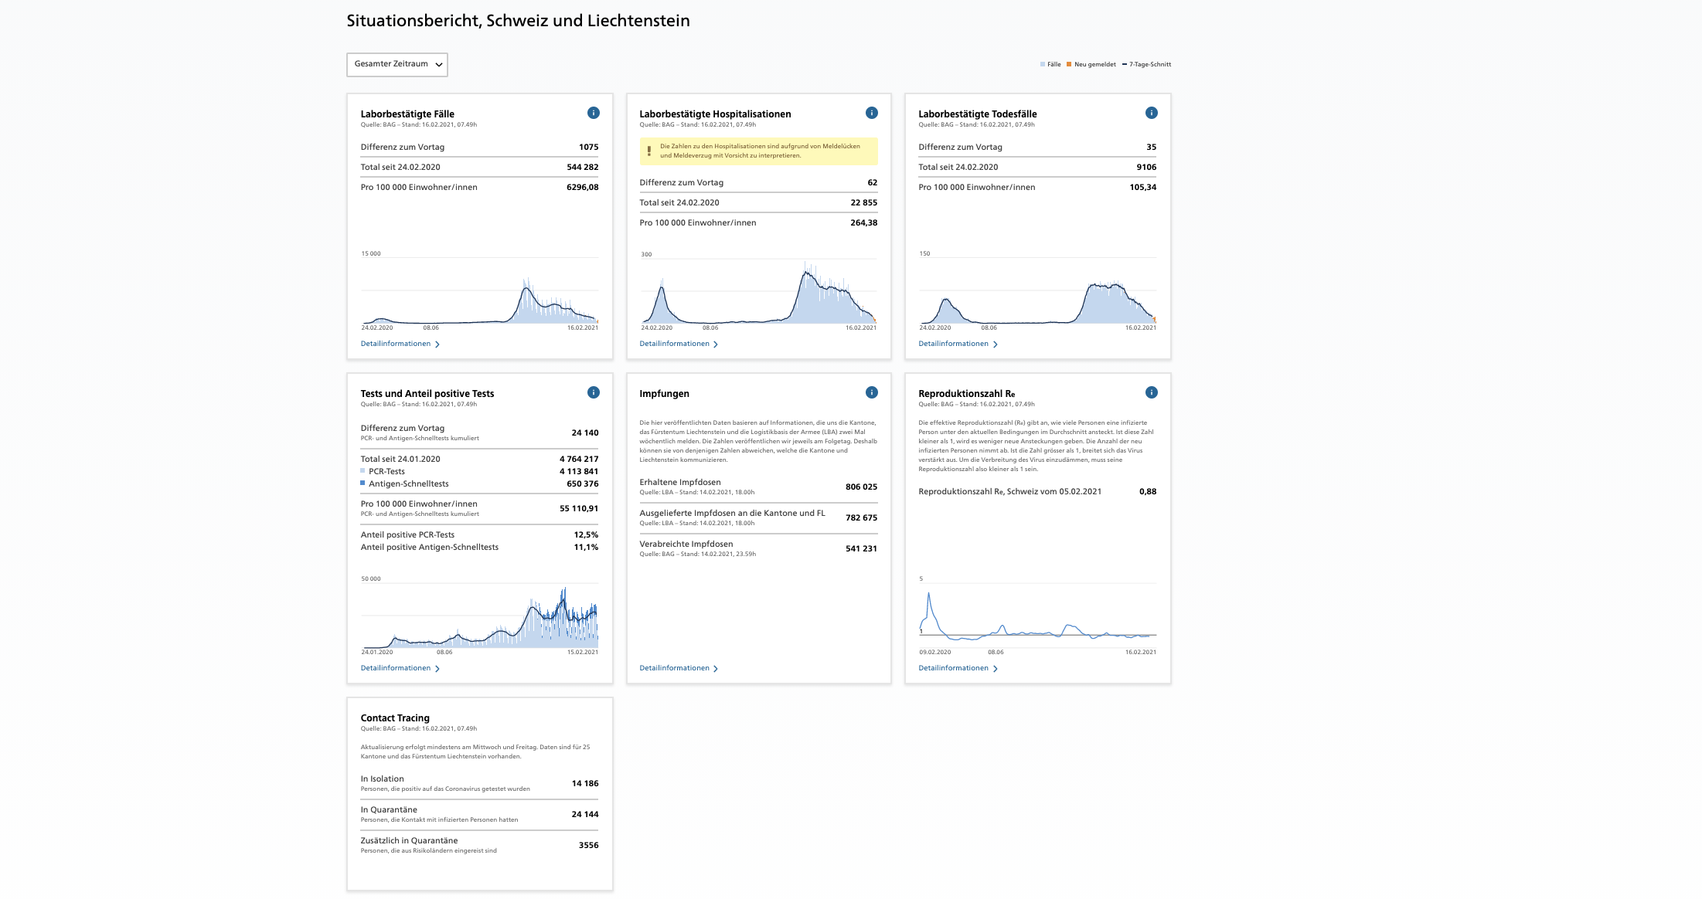
Task: Click Detailinformationen chevron under Reproduktionszahl chart
Action: click(x=995, y=669)
